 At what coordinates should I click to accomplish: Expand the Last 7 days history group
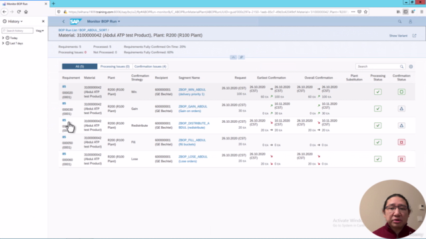click(x=3, y=43)
